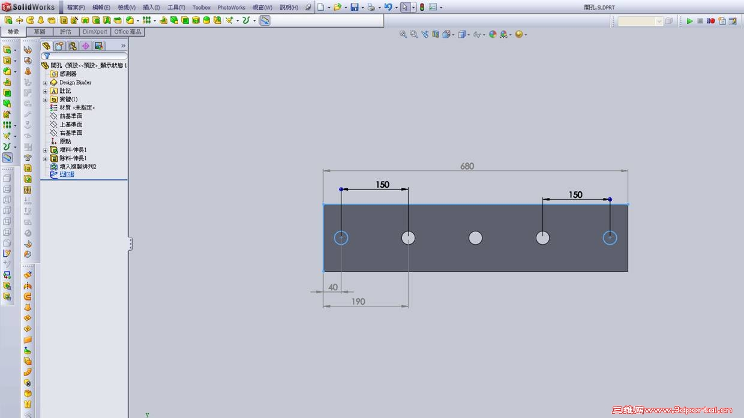This screenshot has height=418, width=744.
Task: Open the View Settings sphere dropdown
Action: (x=521, y=34)
